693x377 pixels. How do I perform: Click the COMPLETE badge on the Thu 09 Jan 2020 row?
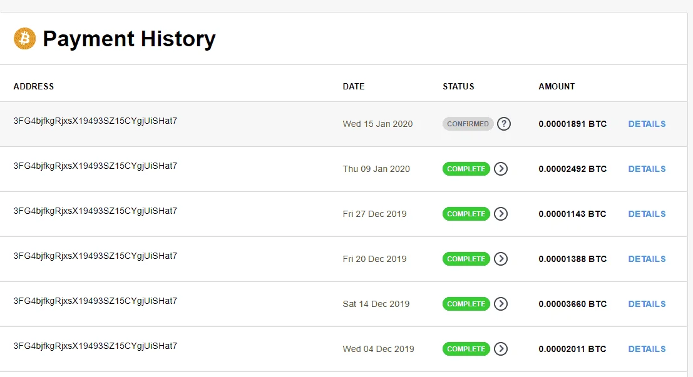tap(466, 169)
